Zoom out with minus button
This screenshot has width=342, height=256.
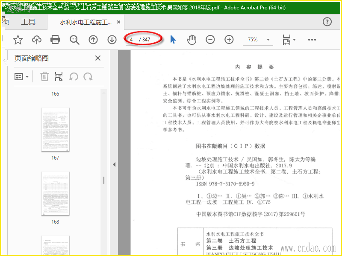pyautogui.click(x=210, y=40)
